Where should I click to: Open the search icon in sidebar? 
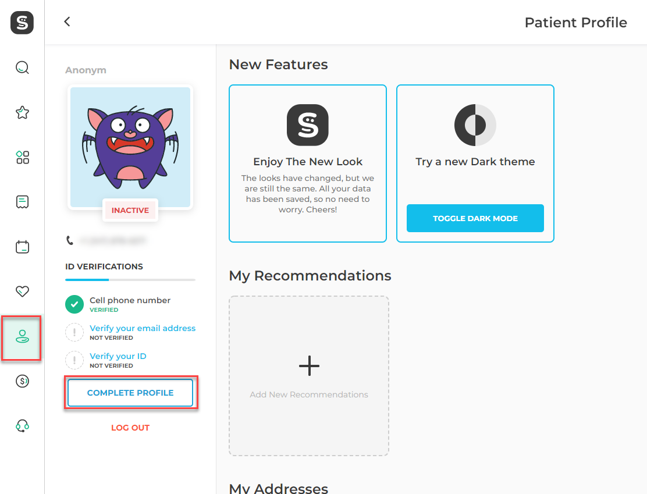22,67
